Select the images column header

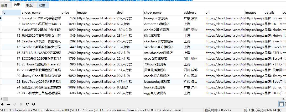[x=254, y=13]
